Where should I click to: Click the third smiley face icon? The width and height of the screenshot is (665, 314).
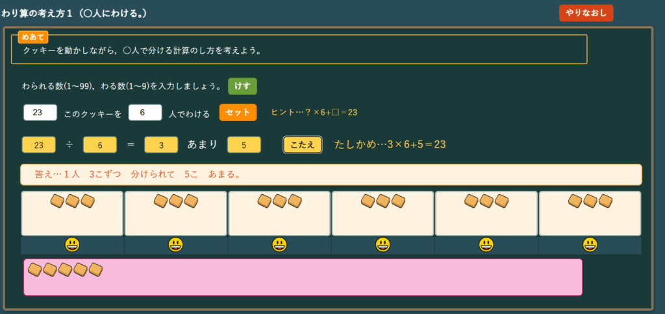pyautogui.click(x=279, y=245)
